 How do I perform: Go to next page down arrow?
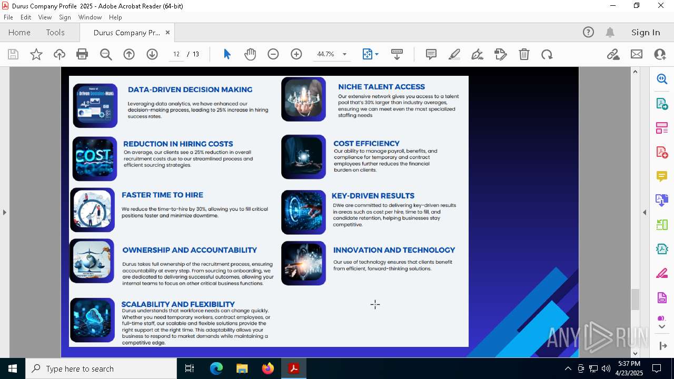(152, 54)
